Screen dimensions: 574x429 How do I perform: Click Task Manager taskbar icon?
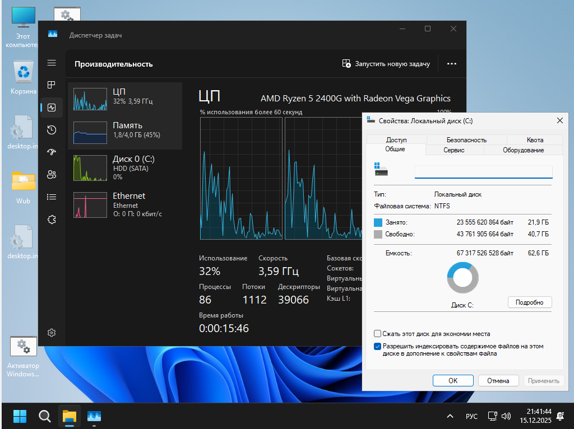pyautogui.click(x=94, y=416)
